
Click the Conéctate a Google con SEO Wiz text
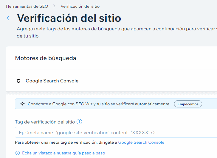click(x=99, y=104)
